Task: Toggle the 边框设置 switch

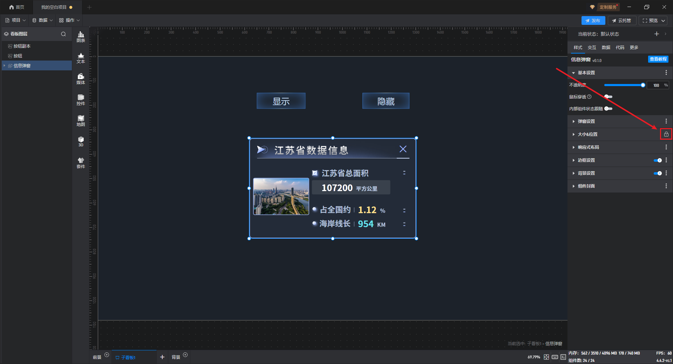Action: (658, 160)
